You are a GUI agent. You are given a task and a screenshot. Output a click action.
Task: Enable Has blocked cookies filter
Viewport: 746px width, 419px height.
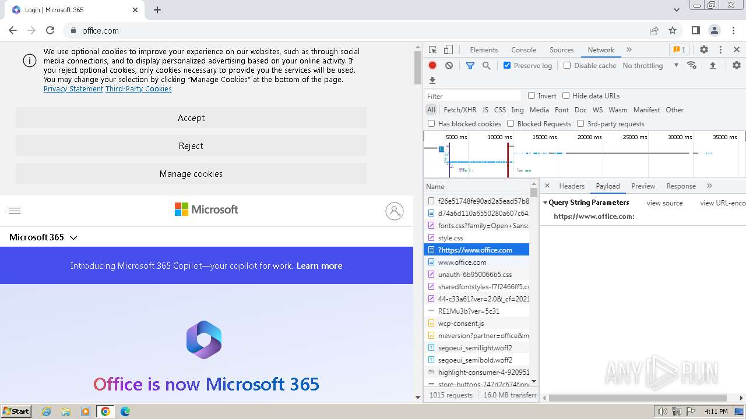pyautogui.click(x=431, y=123)
